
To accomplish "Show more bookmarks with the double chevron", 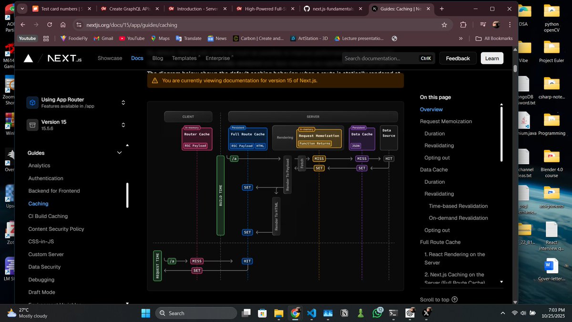I will coord(460,39).
